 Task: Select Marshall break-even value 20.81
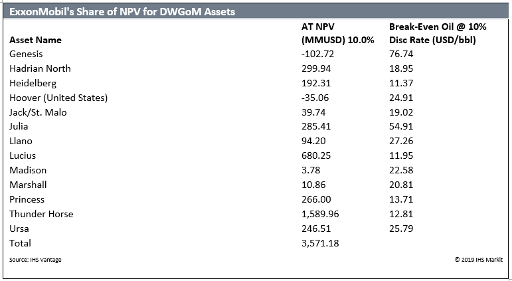click(x=401, y=185)
